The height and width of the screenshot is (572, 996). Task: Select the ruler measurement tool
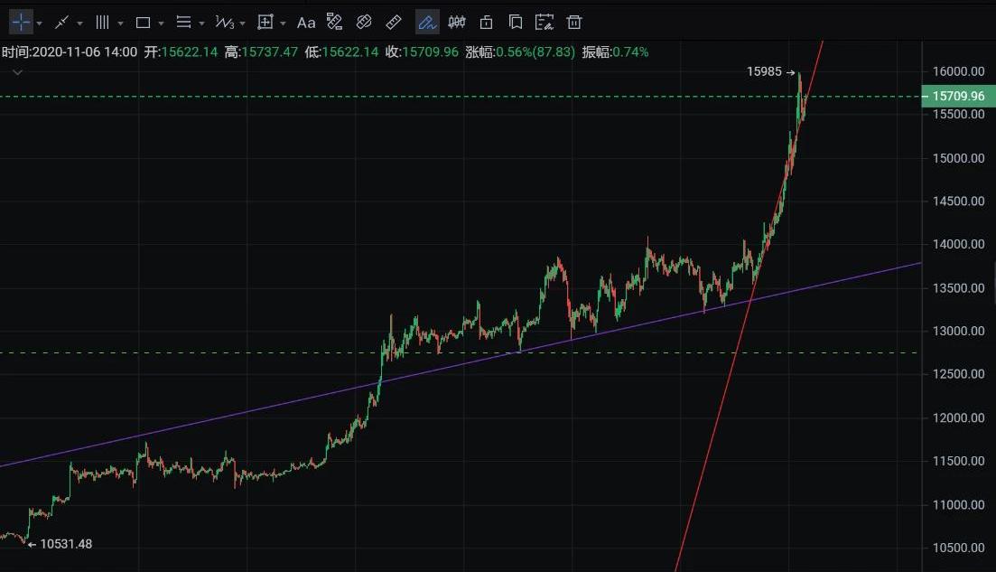pyautogui.click(x=394, y=23)
